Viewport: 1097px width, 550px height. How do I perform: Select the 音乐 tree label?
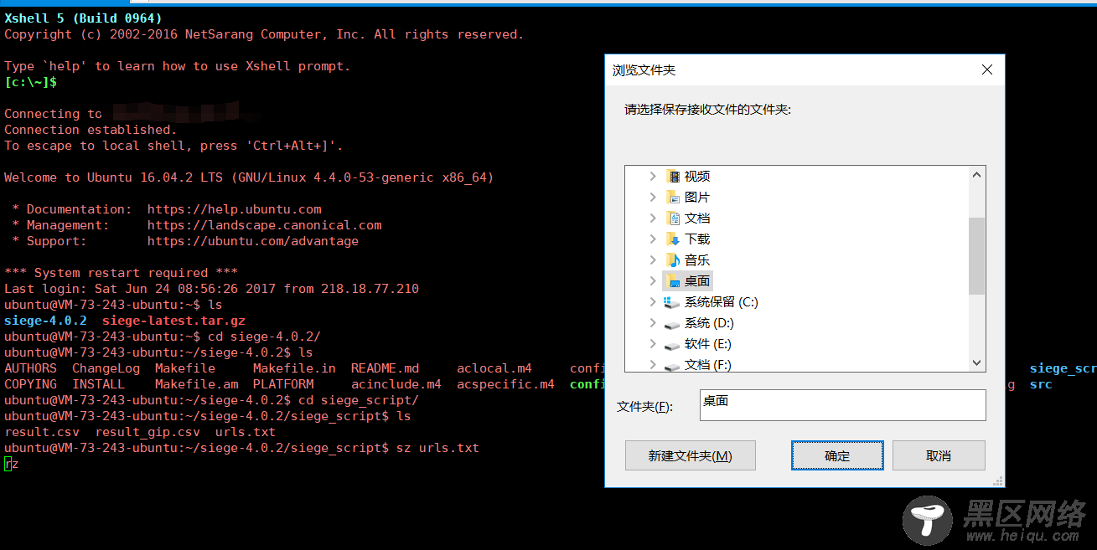(697, 260)
